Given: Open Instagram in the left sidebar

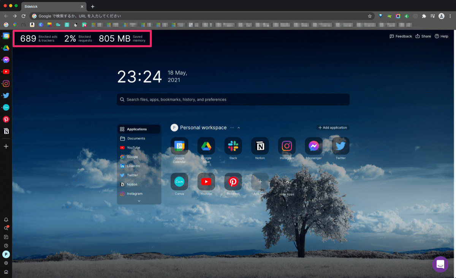Looking at the screenshot, I should tap(6, 83).
